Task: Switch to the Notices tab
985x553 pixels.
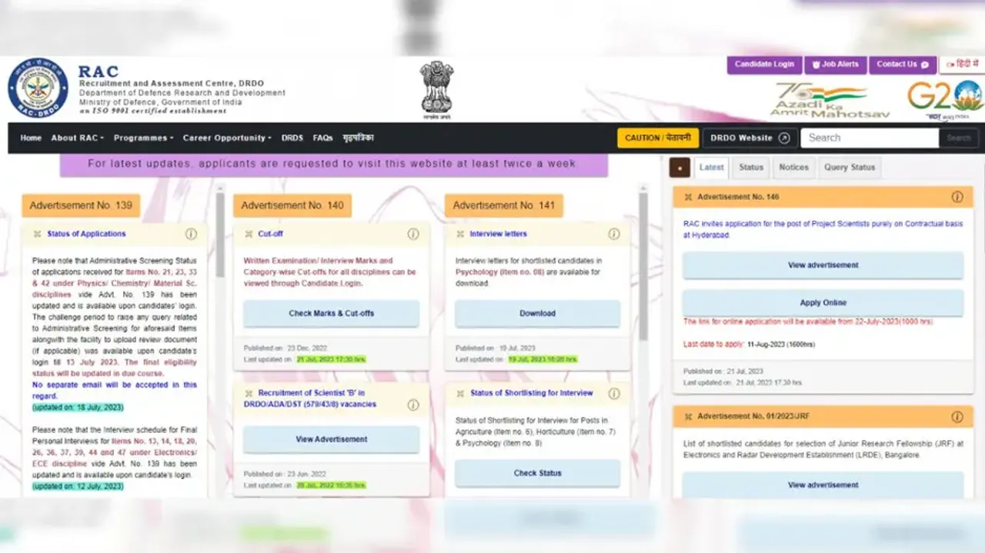Action: click(793, 167)
